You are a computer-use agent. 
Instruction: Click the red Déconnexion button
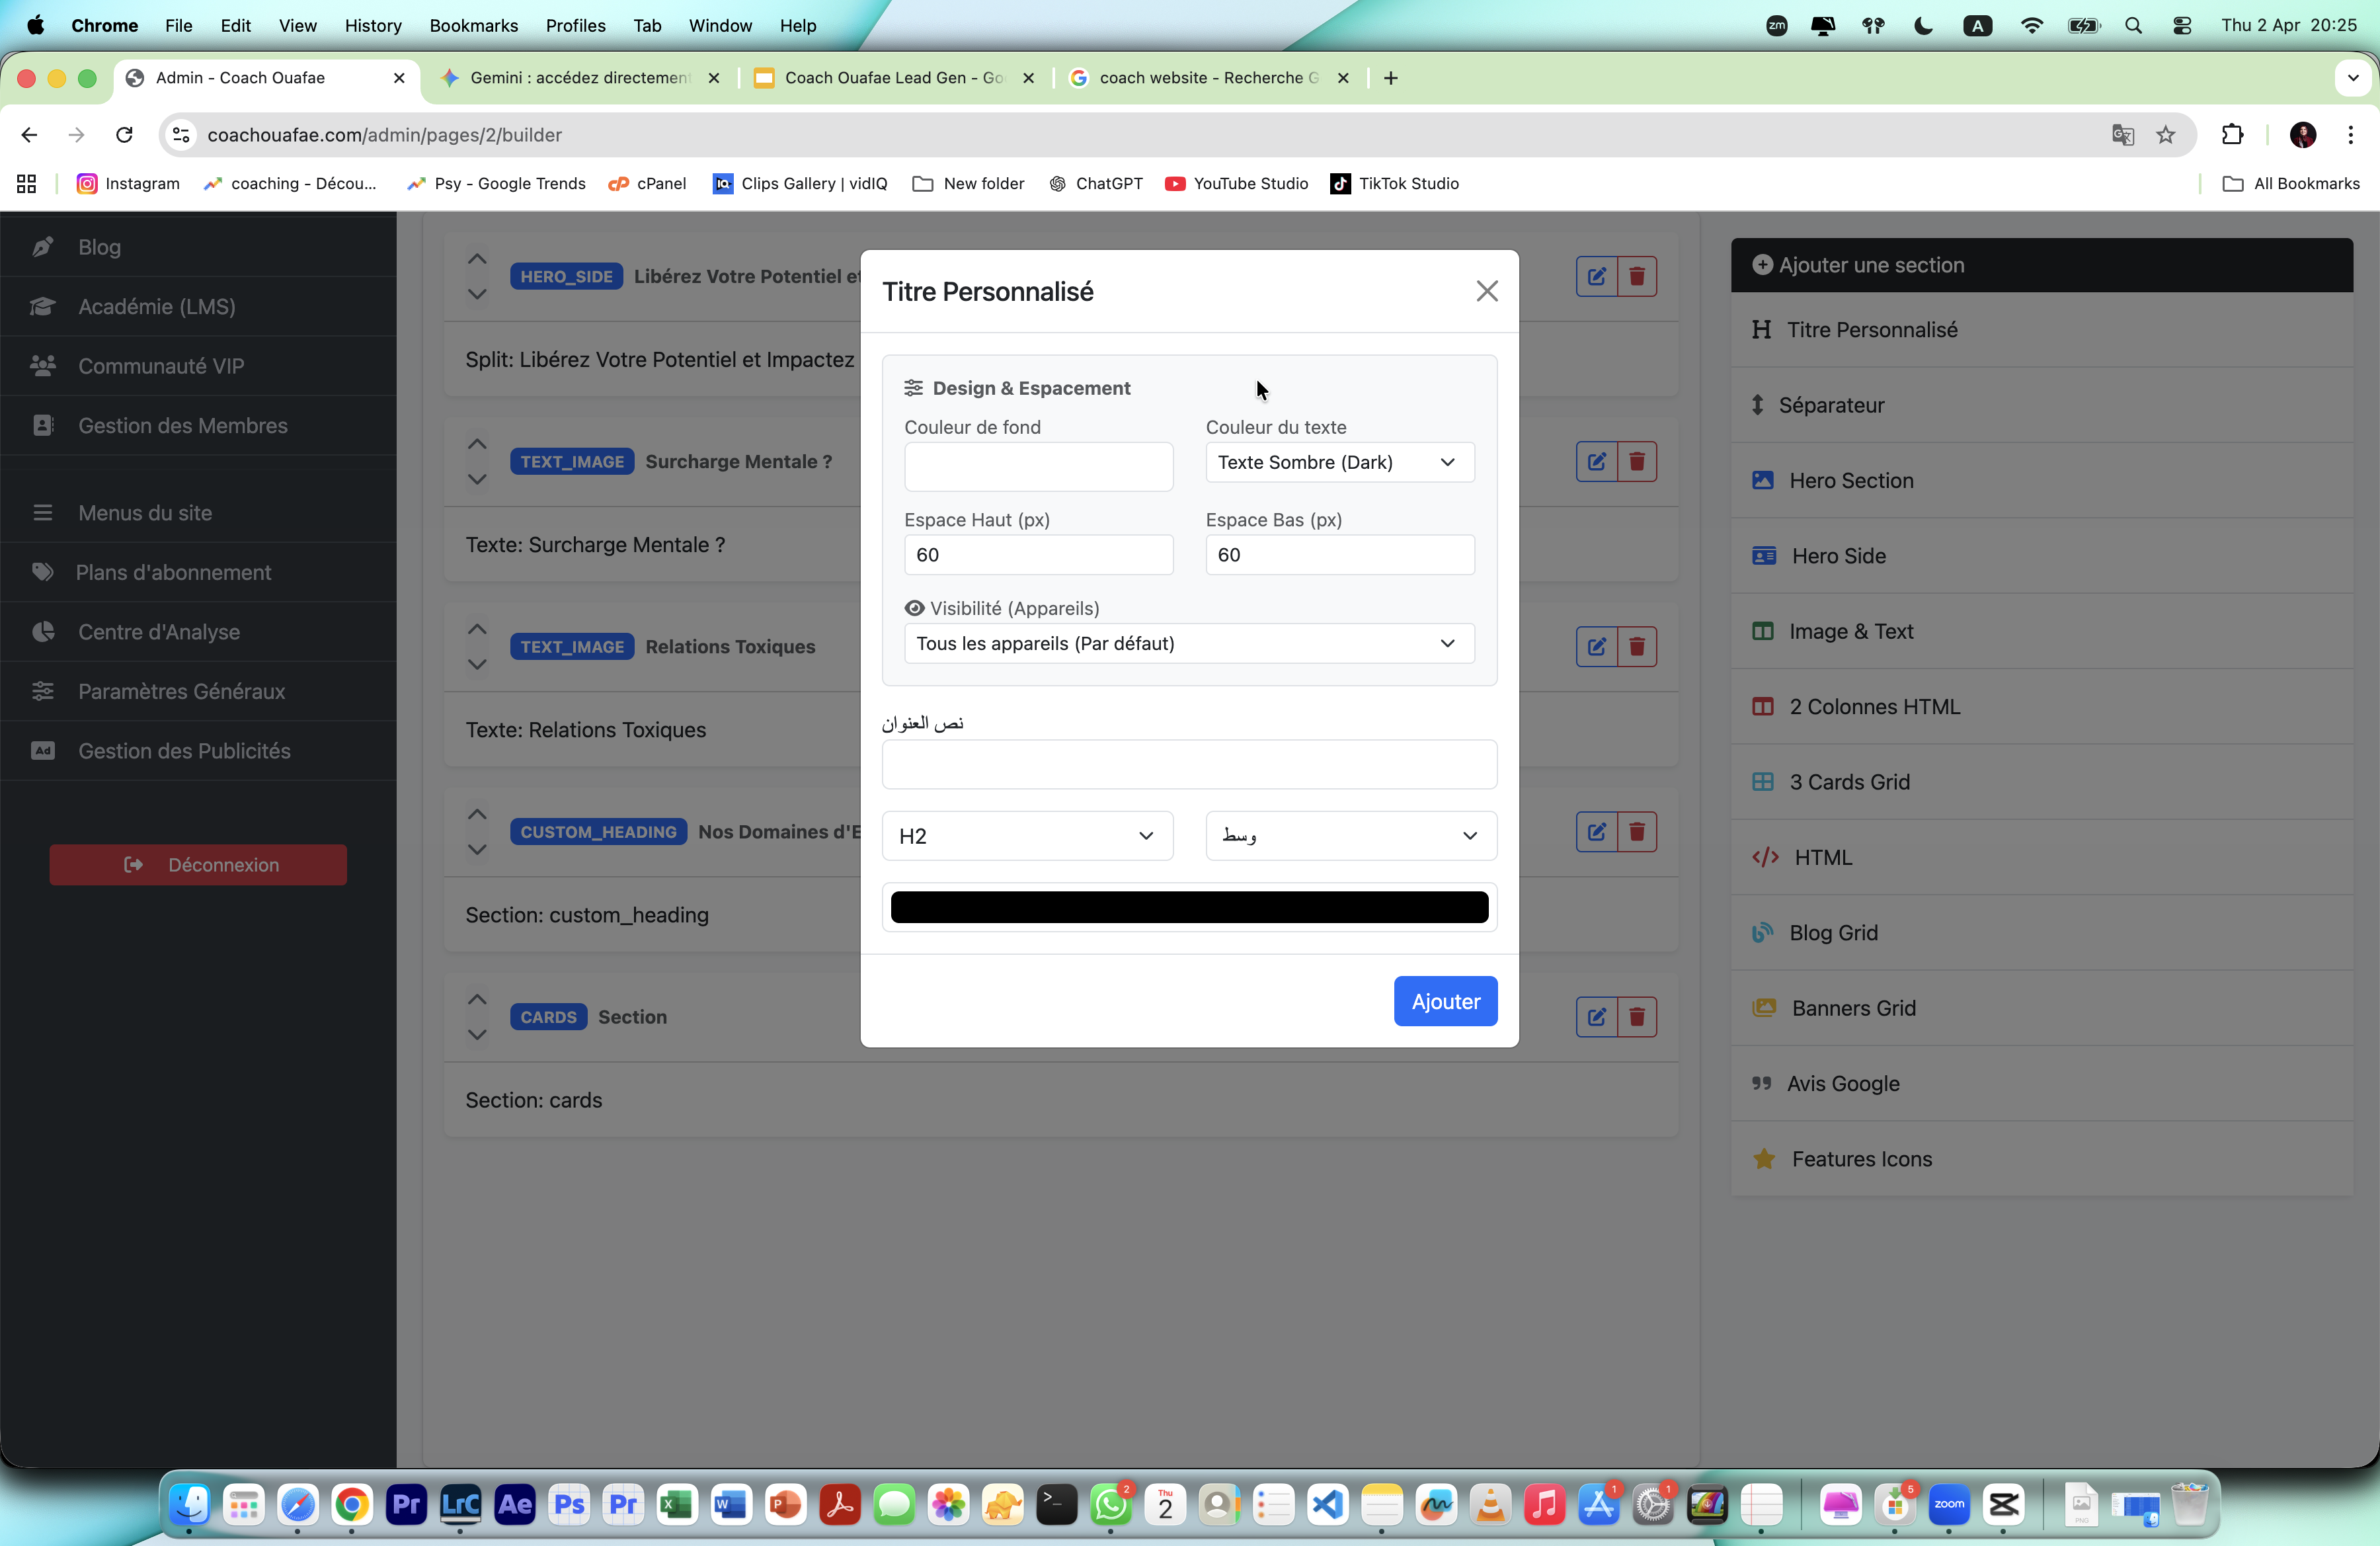click(x=198, y=864)
